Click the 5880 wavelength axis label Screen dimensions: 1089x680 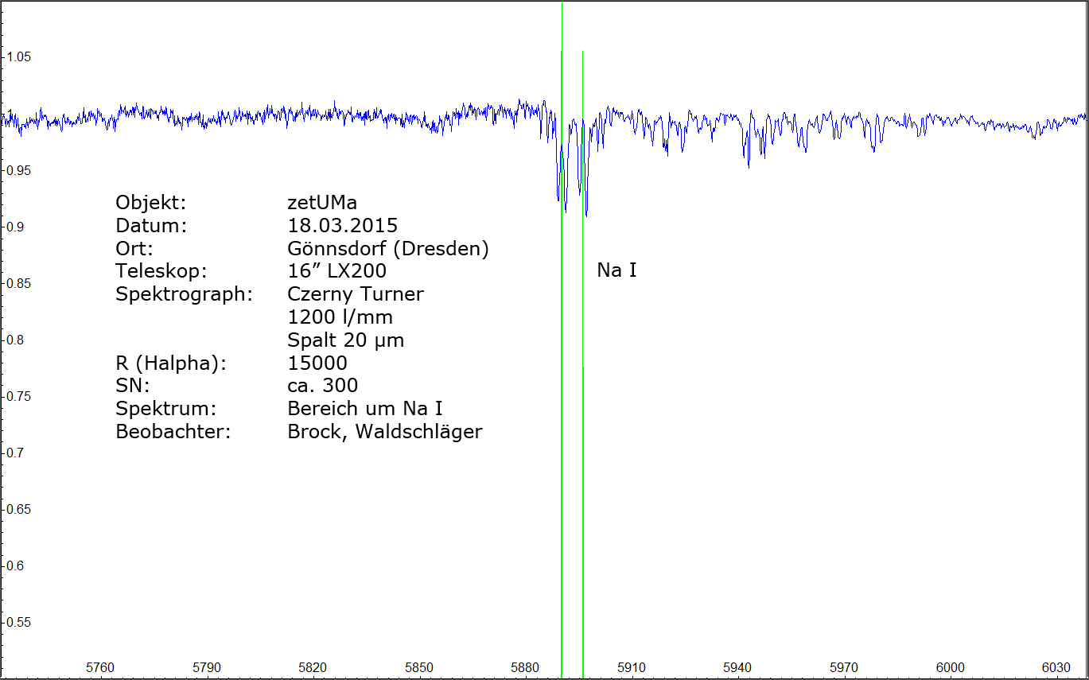pyautogui.click(x=525, y=666)
